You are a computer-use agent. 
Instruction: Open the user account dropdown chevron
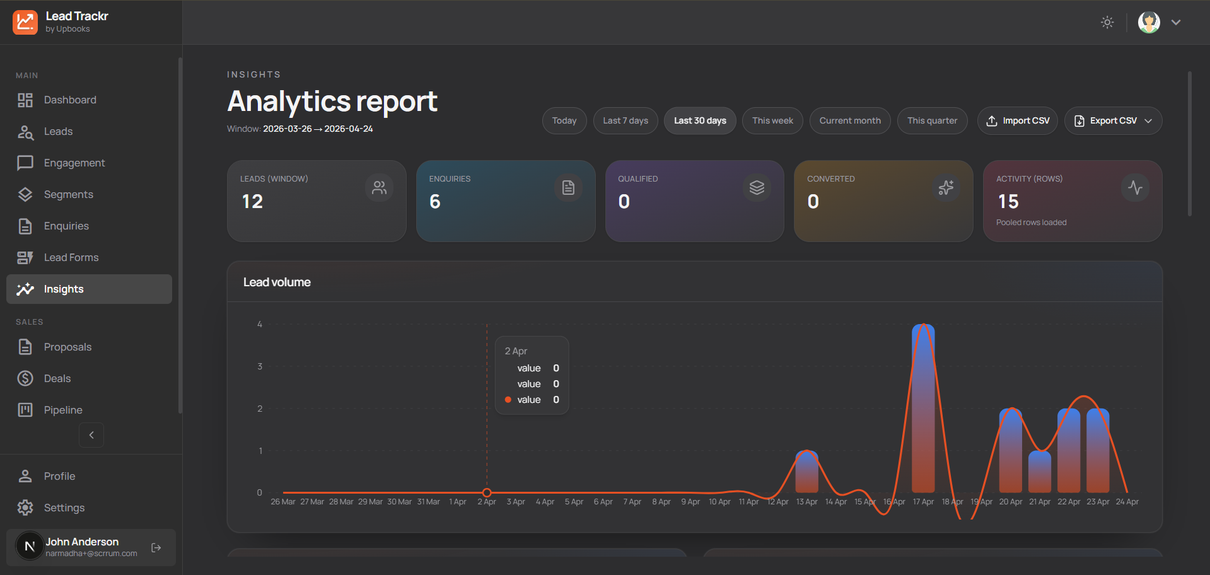tap(1176, 22)
